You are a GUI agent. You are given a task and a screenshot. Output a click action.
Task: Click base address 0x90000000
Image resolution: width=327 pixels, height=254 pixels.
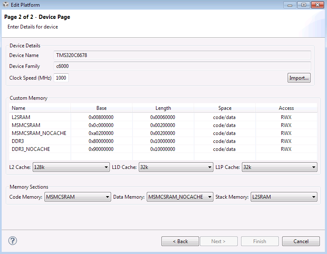[x=101, y=149]
